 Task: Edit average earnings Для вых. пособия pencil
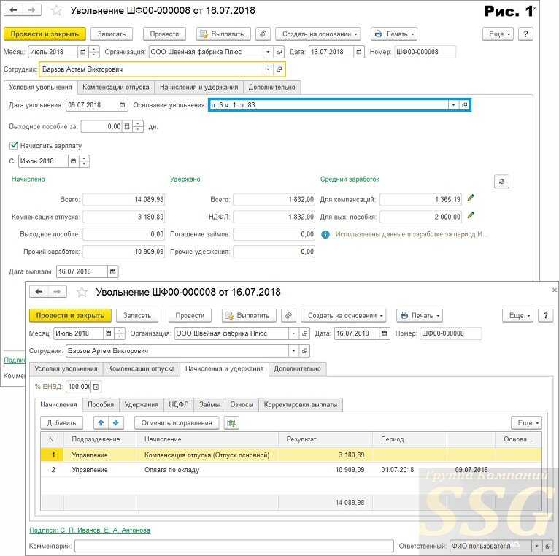point(471,215)
